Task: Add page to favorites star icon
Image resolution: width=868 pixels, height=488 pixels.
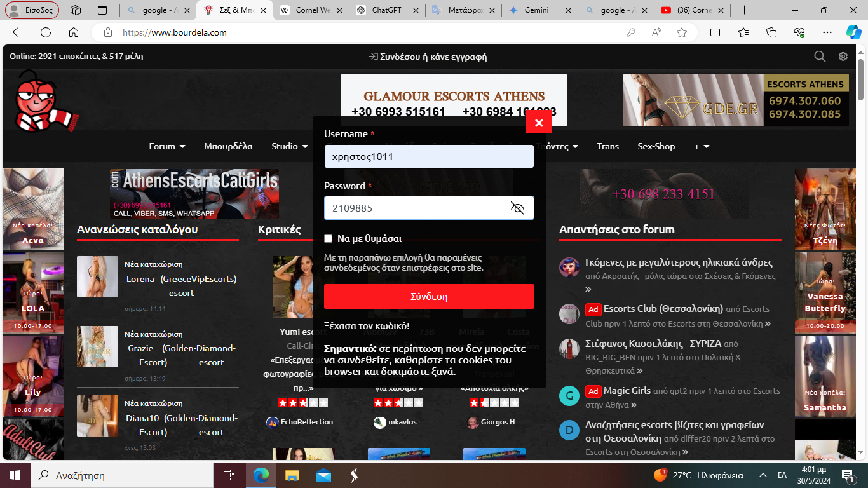Action: point(682,32)
